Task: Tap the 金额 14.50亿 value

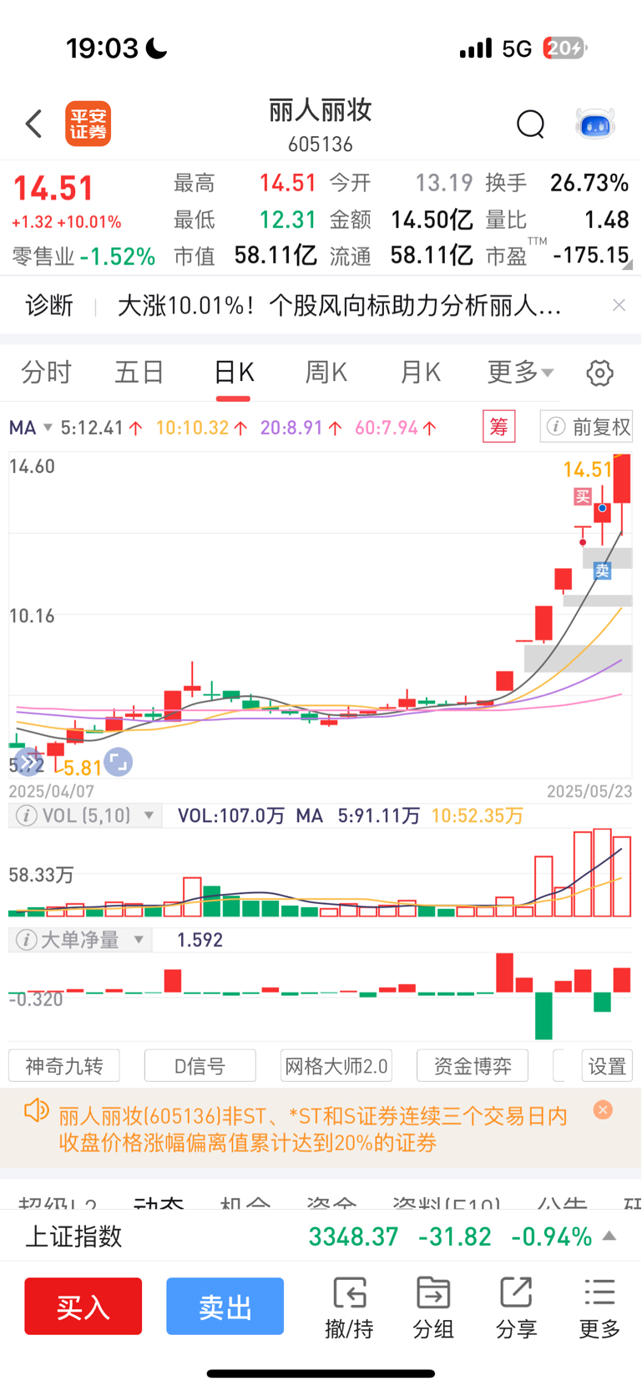Action: (x=432, y=220)
